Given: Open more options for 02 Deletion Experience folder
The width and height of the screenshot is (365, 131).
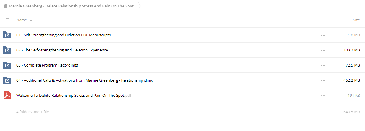Looking at the screenshot, I should [x=323, y=50].
